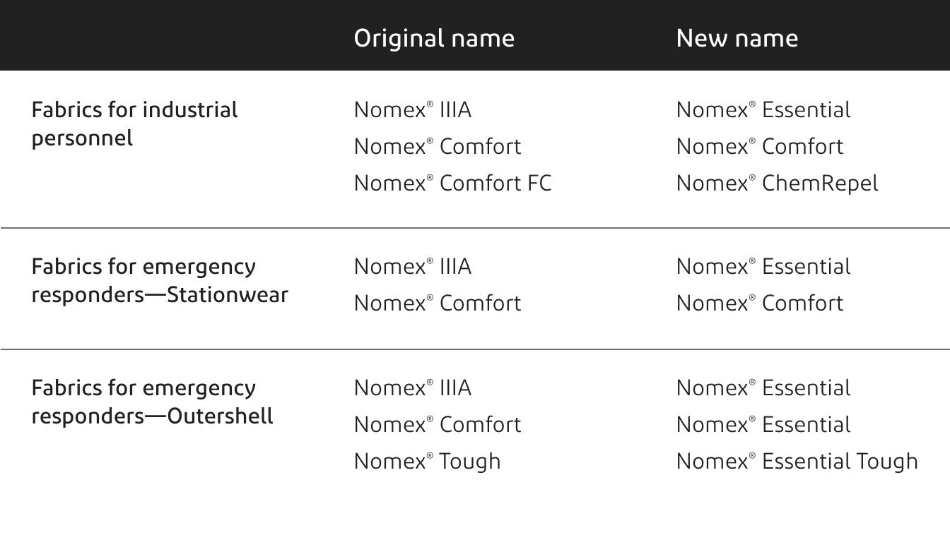Screen dimensions: 950x535
Task: Click 'Nomex Essential' in industrial personnel row
Action: 763,110
